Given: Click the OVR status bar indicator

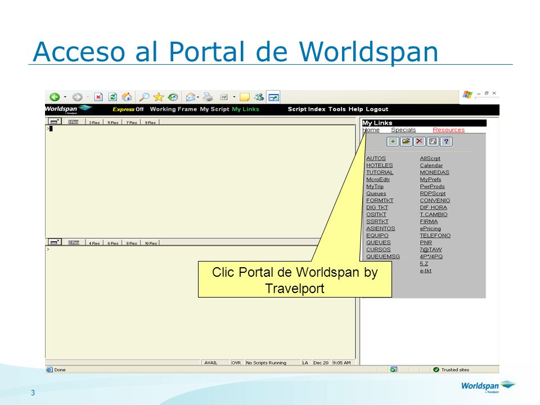Looking at the screenshot, I should click(236, 363).
